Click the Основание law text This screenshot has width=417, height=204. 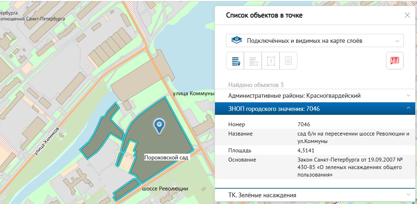(350, 167)
